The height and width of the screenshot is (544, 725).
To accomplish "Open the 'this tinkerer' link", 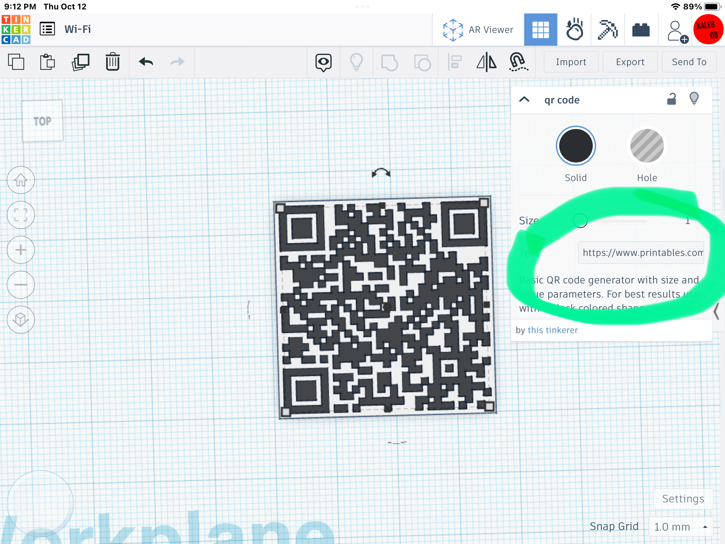I will point(552,330).
